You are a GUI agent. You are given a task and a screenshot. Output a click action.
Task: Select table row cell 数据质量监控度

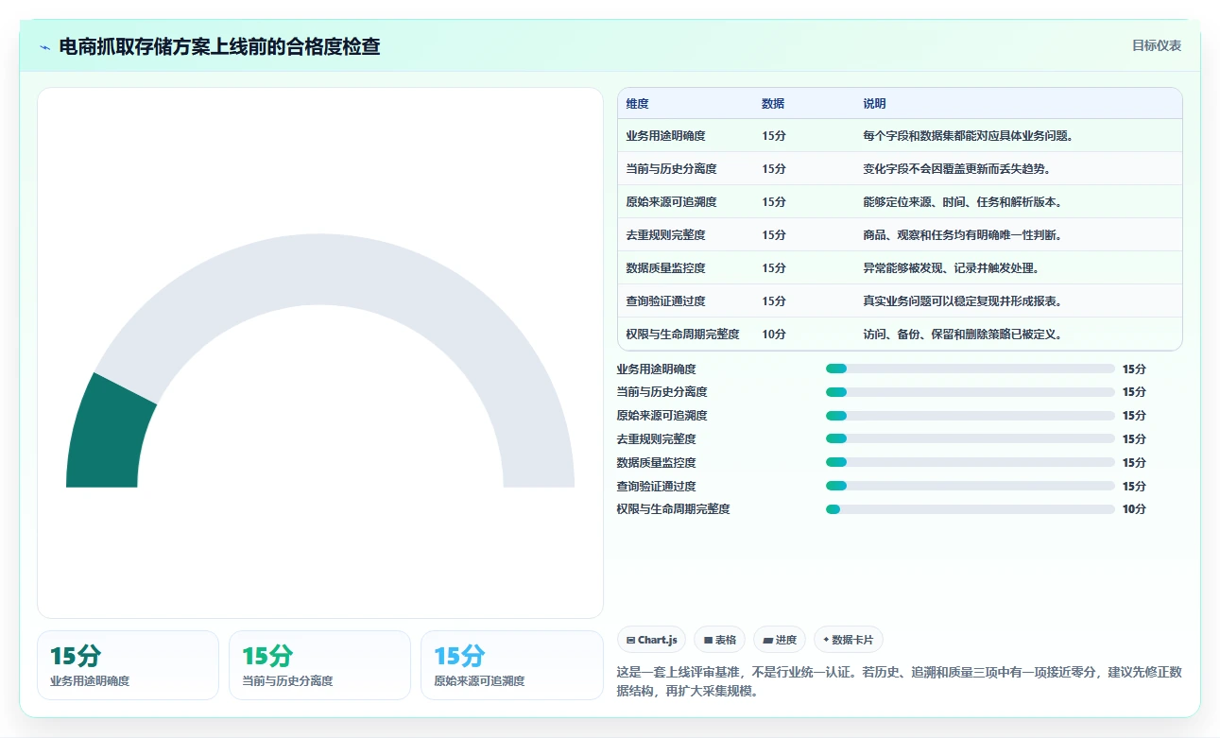point(665,268)
